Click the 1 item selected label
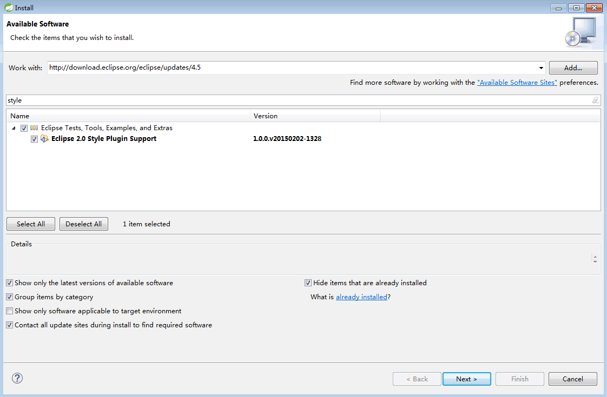This screenshot has width=607, height=397. click(x=146, y=224)
